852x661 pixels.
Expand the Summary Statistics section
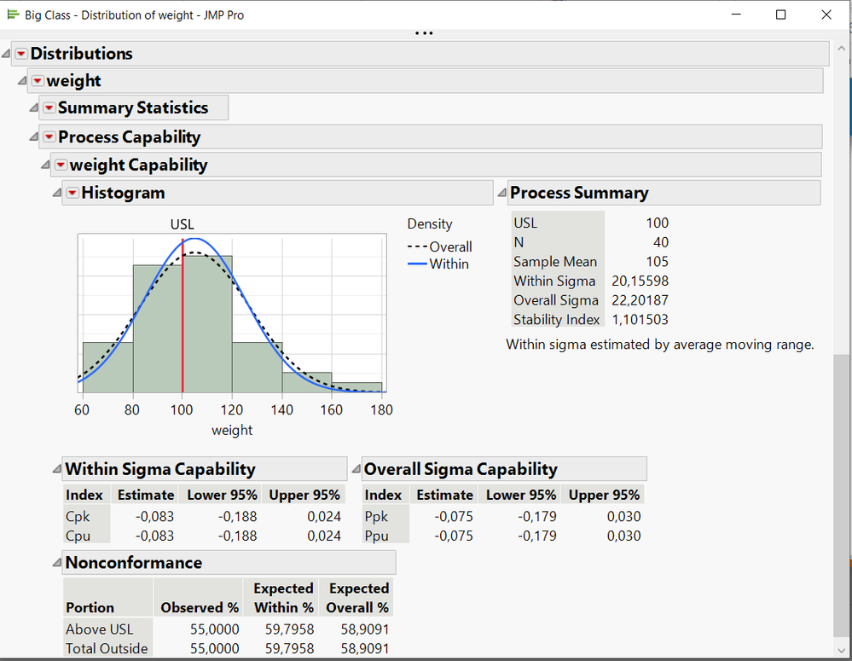34,108
